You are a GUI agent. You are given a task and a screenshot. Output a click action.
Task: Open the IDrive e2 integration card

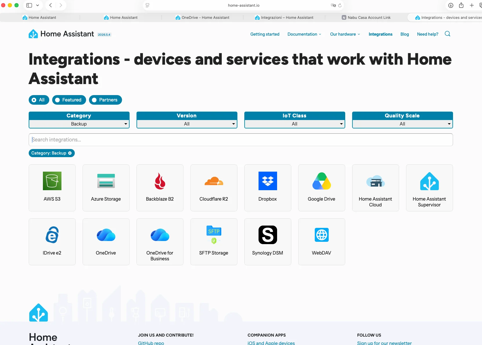coord(52,242)
